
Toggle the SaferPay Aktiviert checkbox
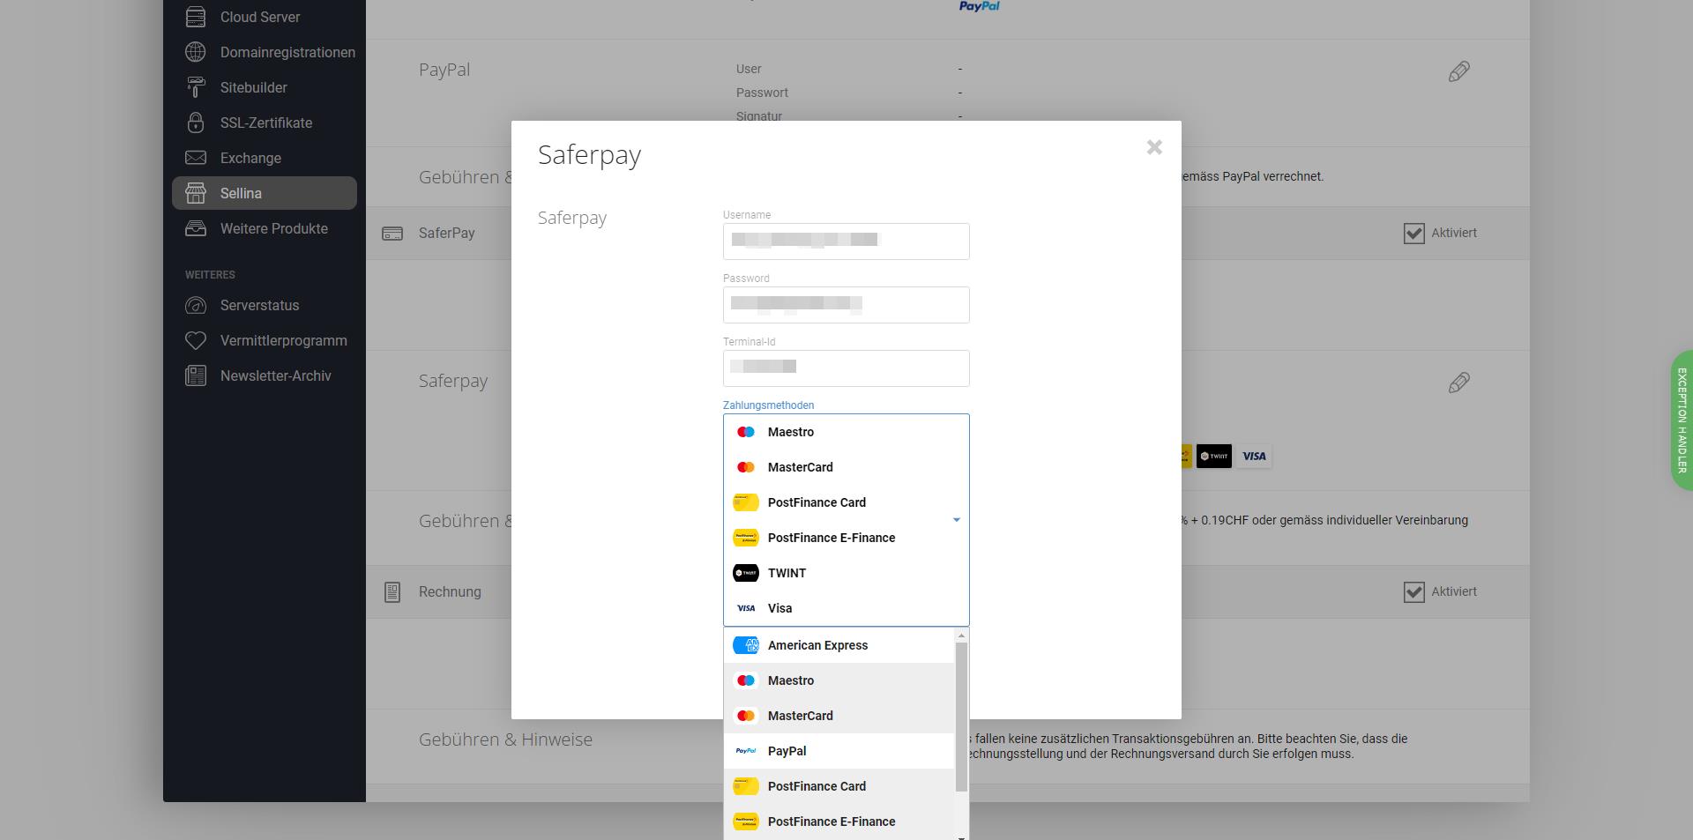tap(1413, 233)
